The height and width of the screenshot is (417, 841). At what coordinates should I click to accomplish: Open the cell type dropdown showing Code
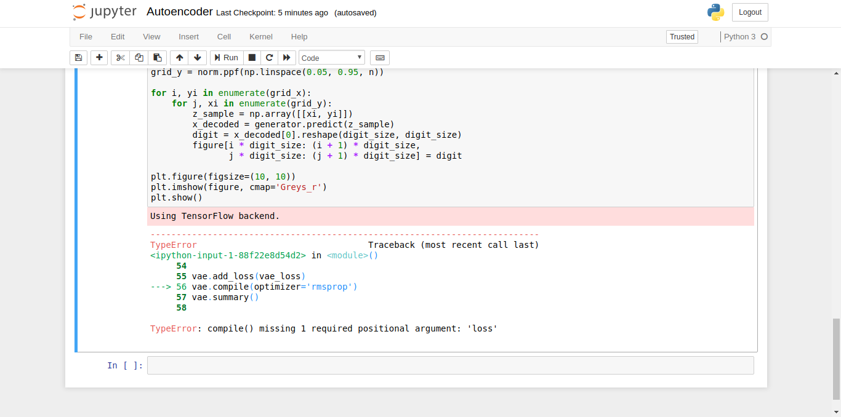click(331, 57)
